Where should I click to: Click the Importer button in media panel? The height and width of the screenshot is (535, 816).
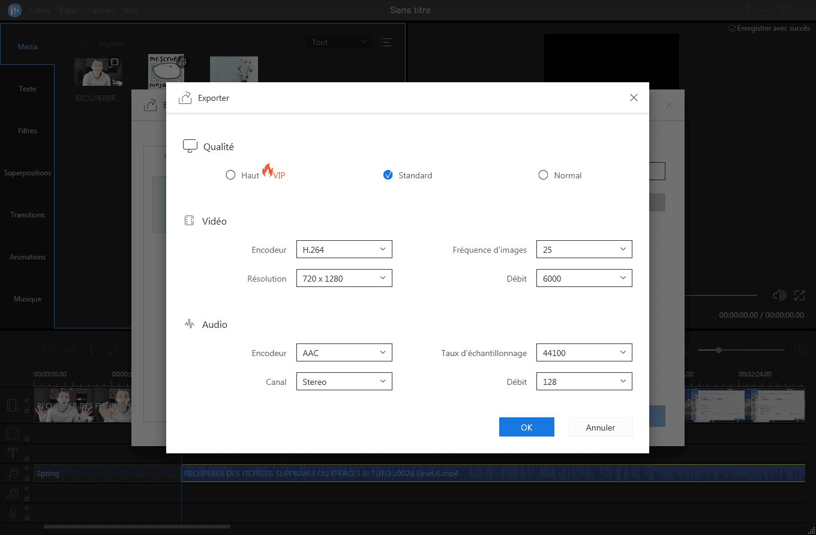click(112, 44)
